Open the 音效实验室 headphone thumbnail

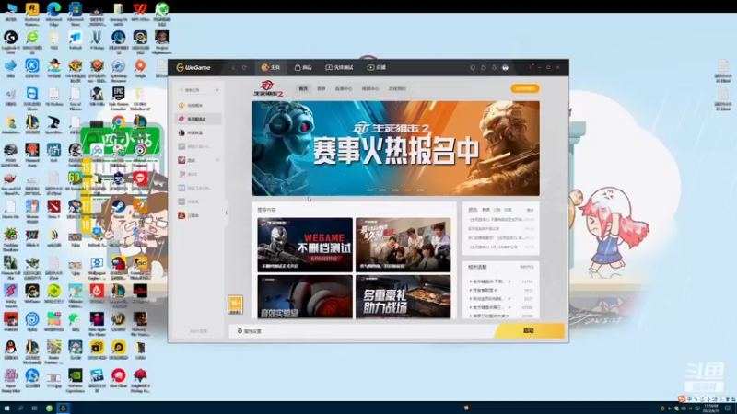(x=305, y=296)
